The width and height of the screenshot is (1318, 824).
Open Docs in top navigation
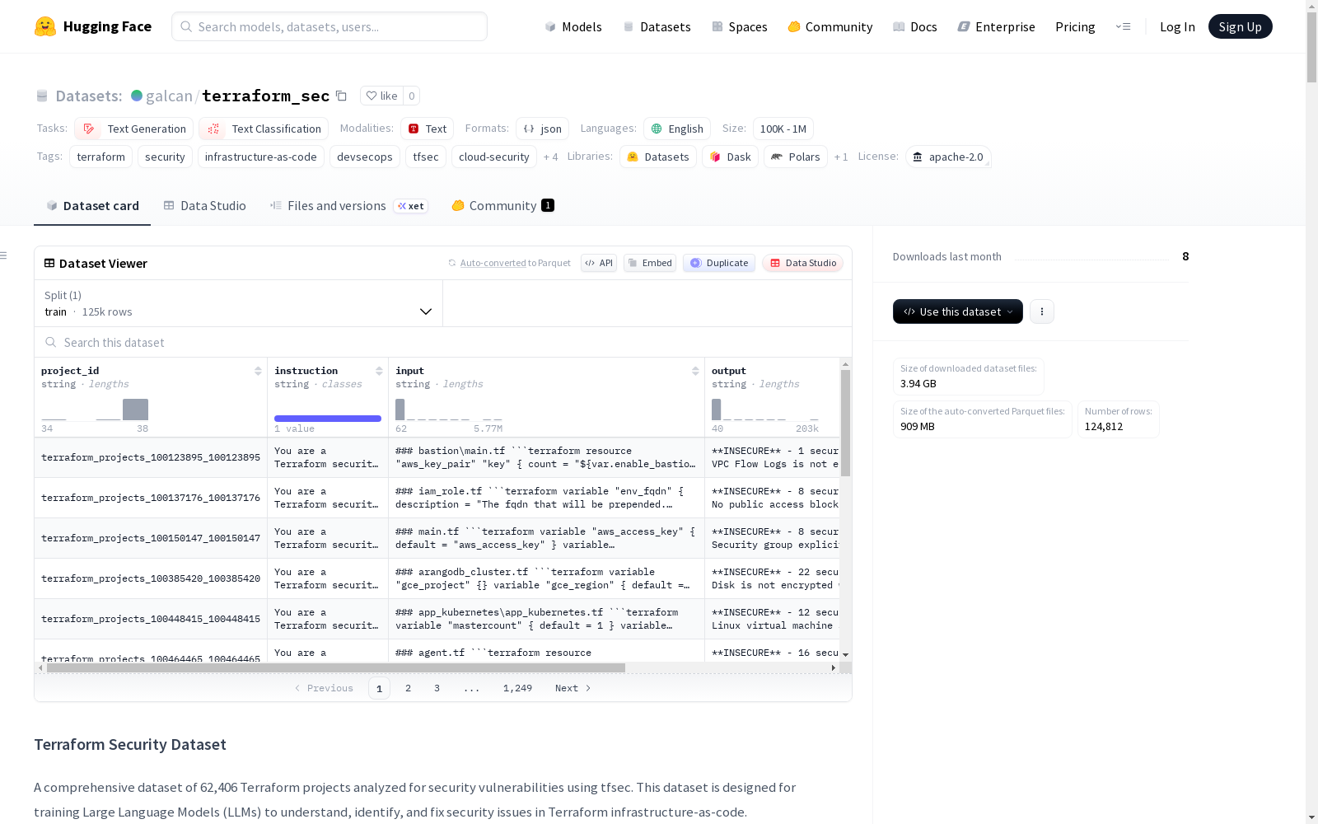point(915,26)
